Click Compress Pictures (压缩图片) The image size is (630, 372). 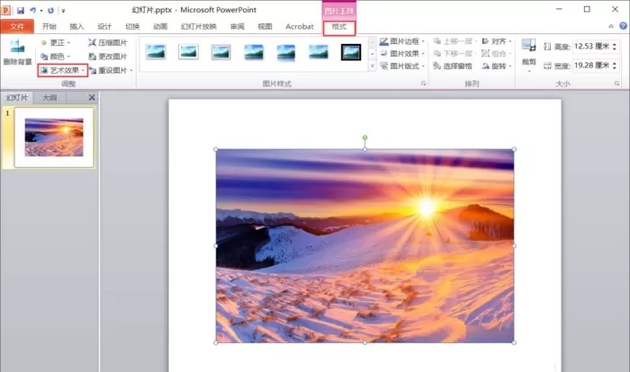(108, 42)
